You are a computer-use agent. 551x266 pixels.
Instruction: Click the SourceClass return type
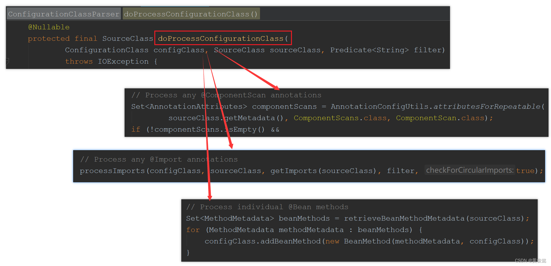click(128, 39)
